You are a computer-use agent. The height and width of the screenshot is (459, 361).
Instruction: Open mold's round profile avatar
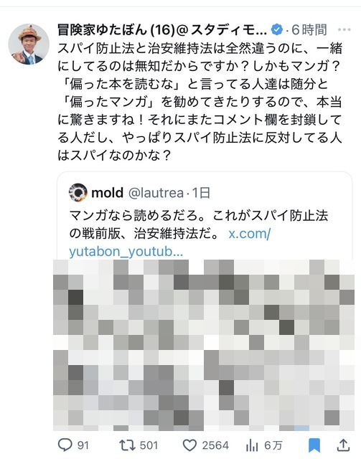tap(78, 192)
